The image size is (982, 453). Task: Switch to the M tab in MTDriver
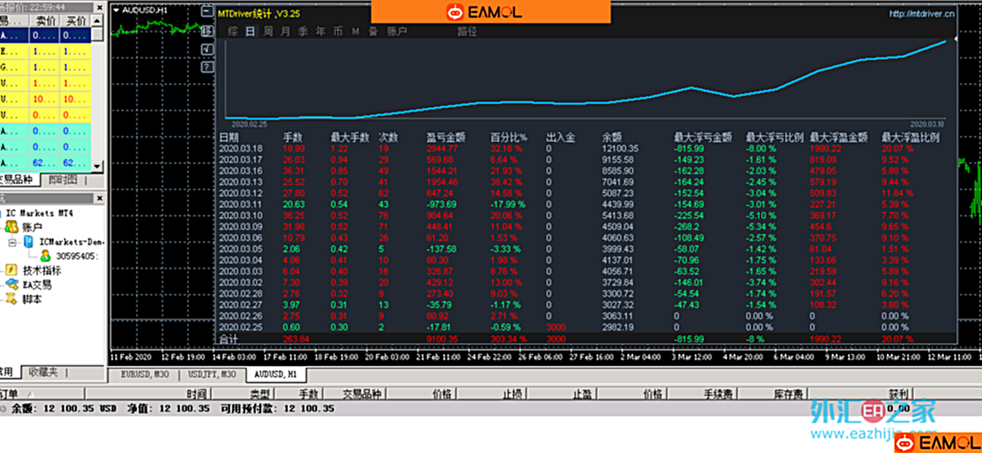(x=355, y=31)
